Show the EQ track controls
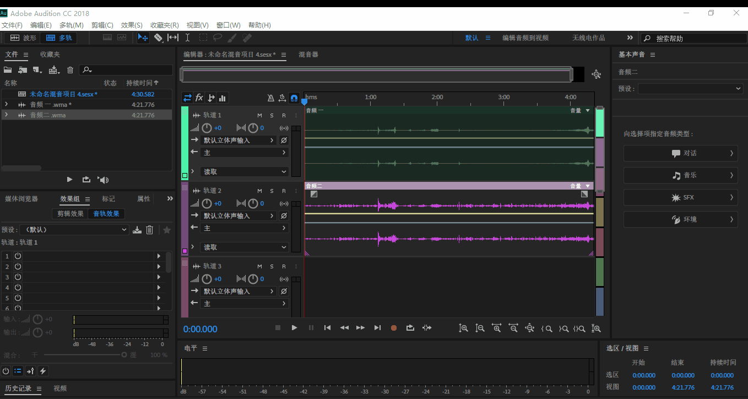Image resolution: width=748 pixels, height=399 pixels. (x=223, y=98)
